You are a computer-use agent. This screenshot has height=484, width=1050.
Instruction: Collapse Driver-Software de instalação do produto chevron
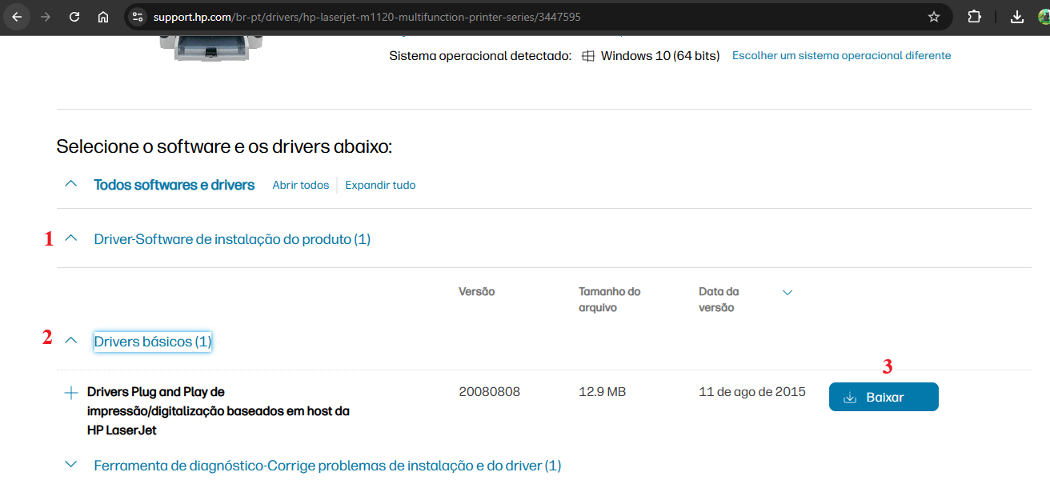tap(70, 238)
